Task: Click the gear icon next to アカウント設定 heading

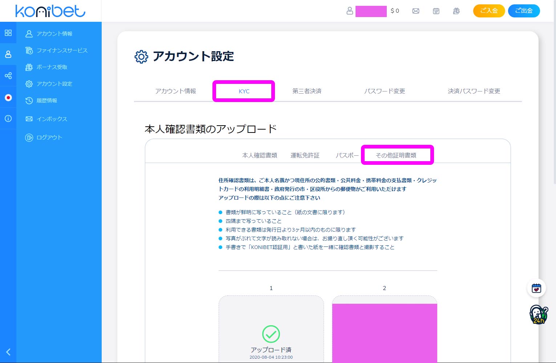Action: (141, 57)
